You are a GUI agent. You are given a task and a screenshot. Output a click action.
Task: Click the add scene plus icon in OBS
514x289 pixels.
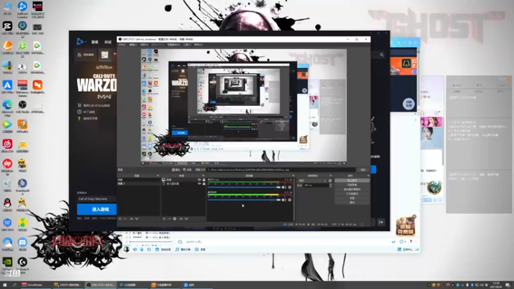pos(120,218)
